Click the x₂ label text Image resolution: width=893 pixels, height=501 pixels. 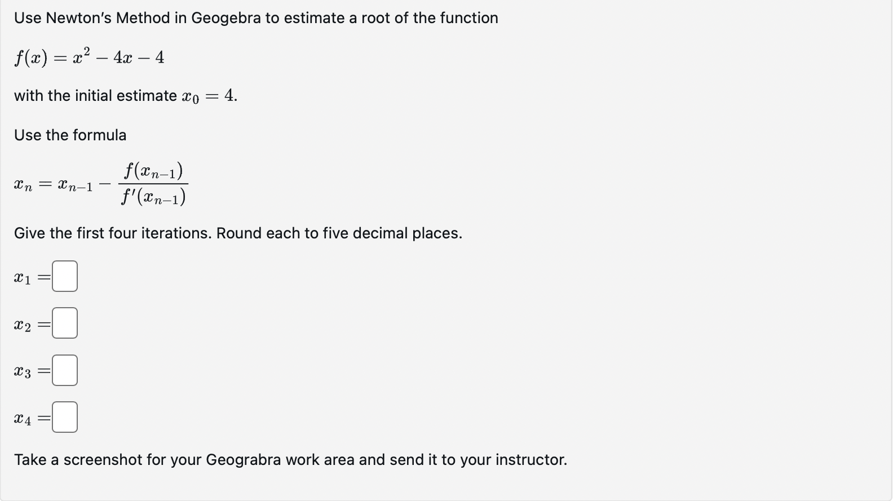(22, 323)
